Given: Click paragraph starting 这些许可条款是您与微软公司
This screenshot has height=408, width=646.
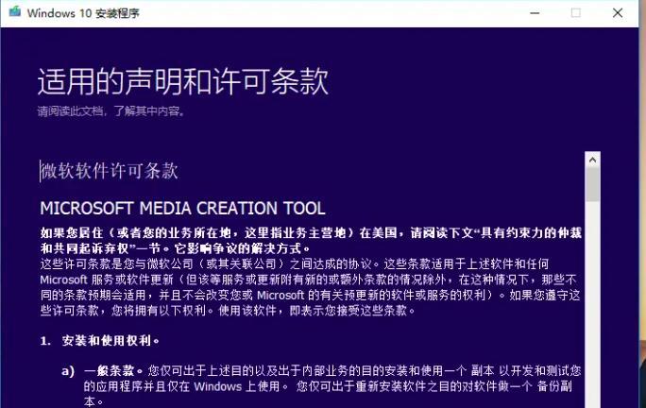Looking at the screenshot, I should [x=310, y=287].
